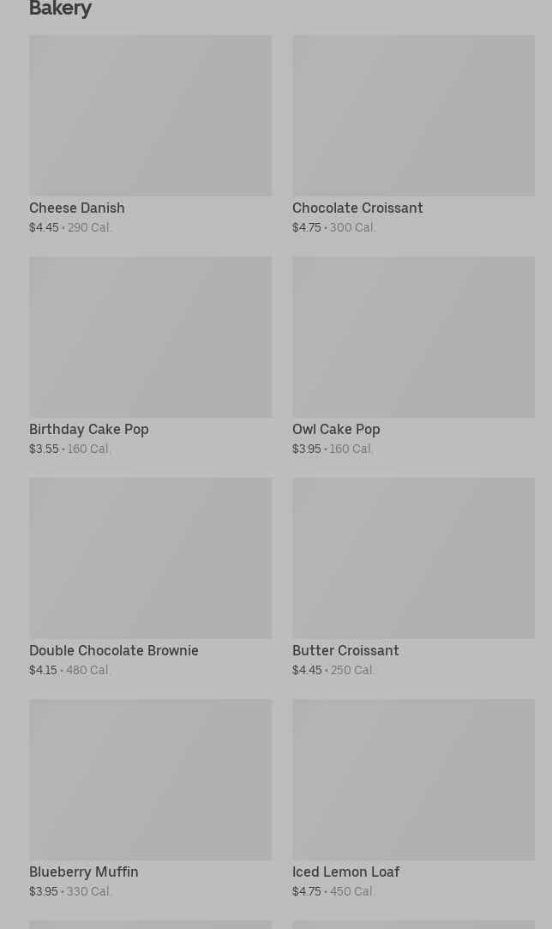Select the Blueberry Muffin name link
Screen dimensions: 552x929
pos(84,872)
